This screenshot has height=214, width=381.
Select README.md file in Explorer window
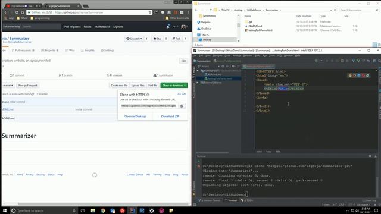[x=255, y=26]
